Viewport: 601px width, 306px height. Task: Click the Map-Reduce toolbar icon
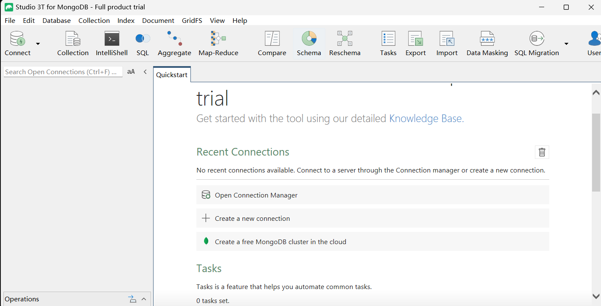[218, 44]
